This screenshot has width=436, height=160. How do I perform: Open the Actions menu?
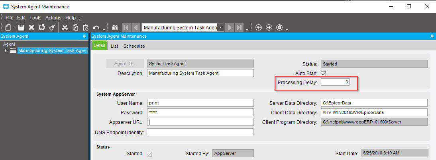[x=53, y=18]
